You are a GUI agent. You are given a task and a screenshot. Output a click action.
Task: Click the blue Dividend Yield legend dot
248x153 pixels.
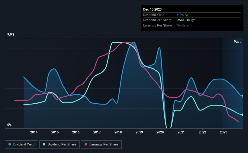(x=10, y=144)
